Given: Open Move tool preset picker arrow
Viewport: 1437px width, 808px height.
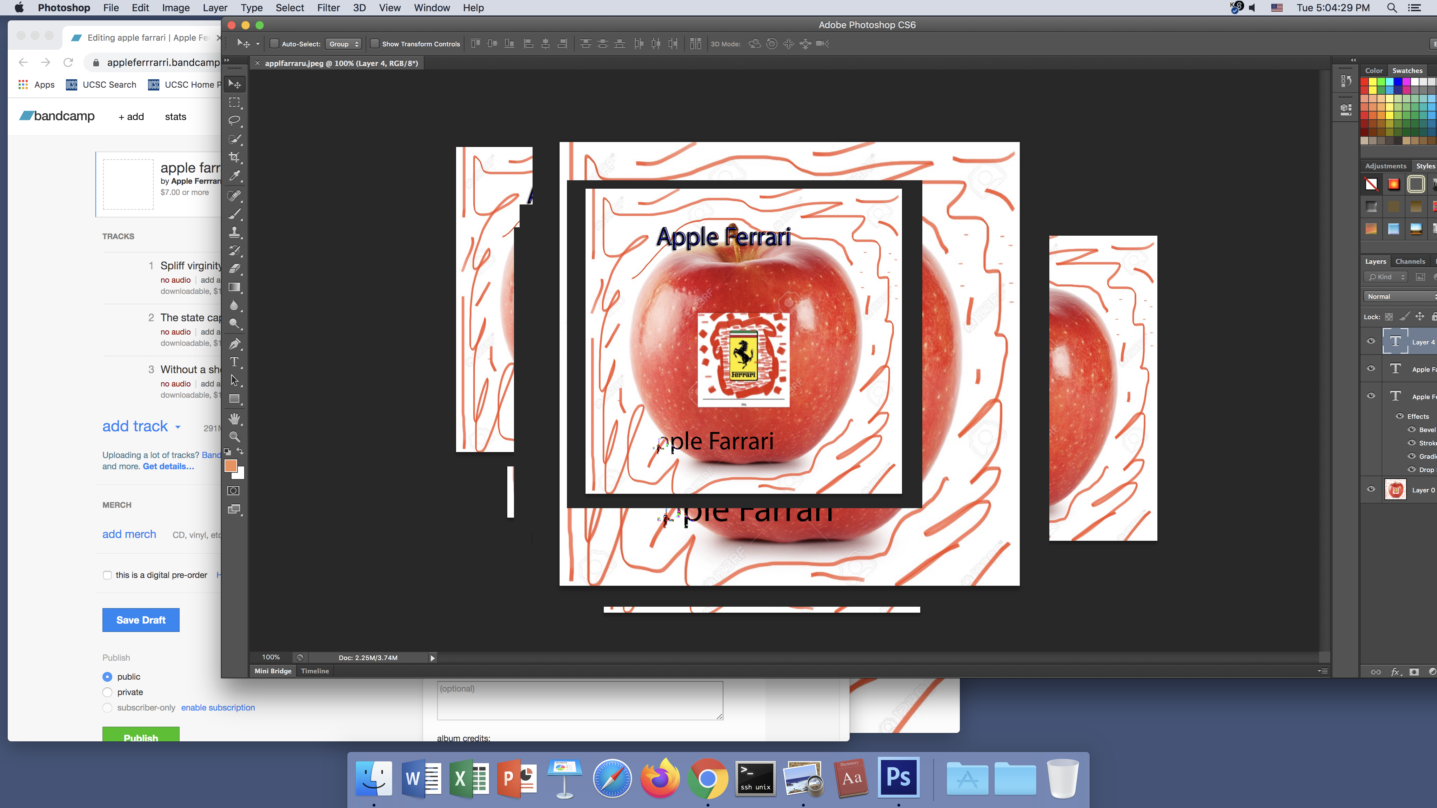Looking at the screenshot, I should pos(258,43).
